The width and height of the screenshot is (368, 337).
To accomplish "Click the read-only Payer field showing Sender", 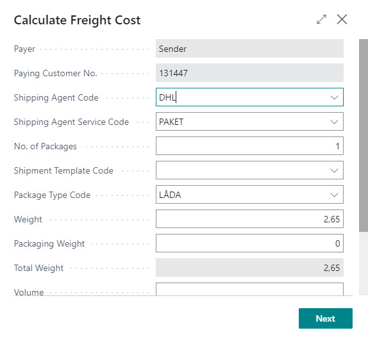I will (249, 49).
